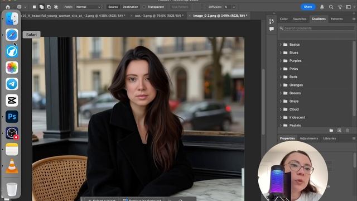Select New selection mode icon
Image resolution: width=357 pixels, height=201 pixels.
point(34,7)
